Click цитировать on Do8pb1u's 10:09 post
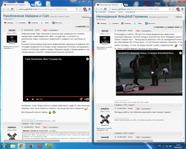The height and width of the screenshot is (149, 186). (x=146, y=109)
